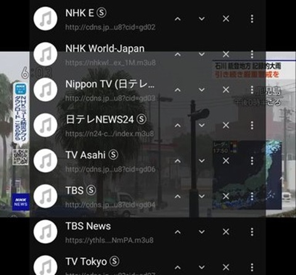Select NHK World-Japan music note thumbnail
Screen dimensions: 296x275
point(46,54)
